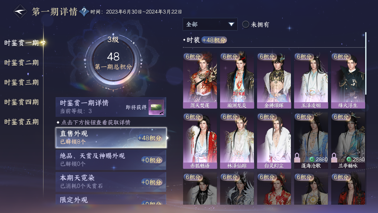
Task: Click the jade currency icon on 蓬海沧歌
Action: coord(312,159)
